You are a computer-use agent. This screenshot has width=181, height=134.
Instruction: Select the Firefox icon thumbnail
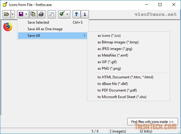pyautogui.click(x=8, y=27)
